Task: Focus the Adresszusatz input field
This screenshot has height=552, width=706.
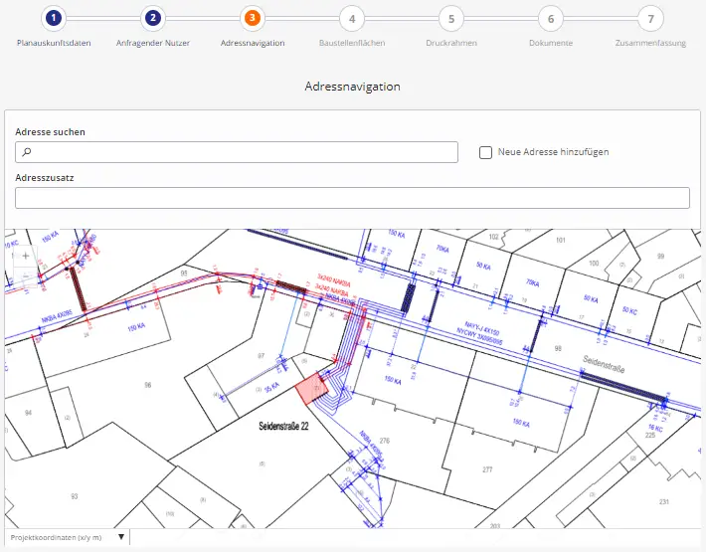Action: click(x=352, y=198)
